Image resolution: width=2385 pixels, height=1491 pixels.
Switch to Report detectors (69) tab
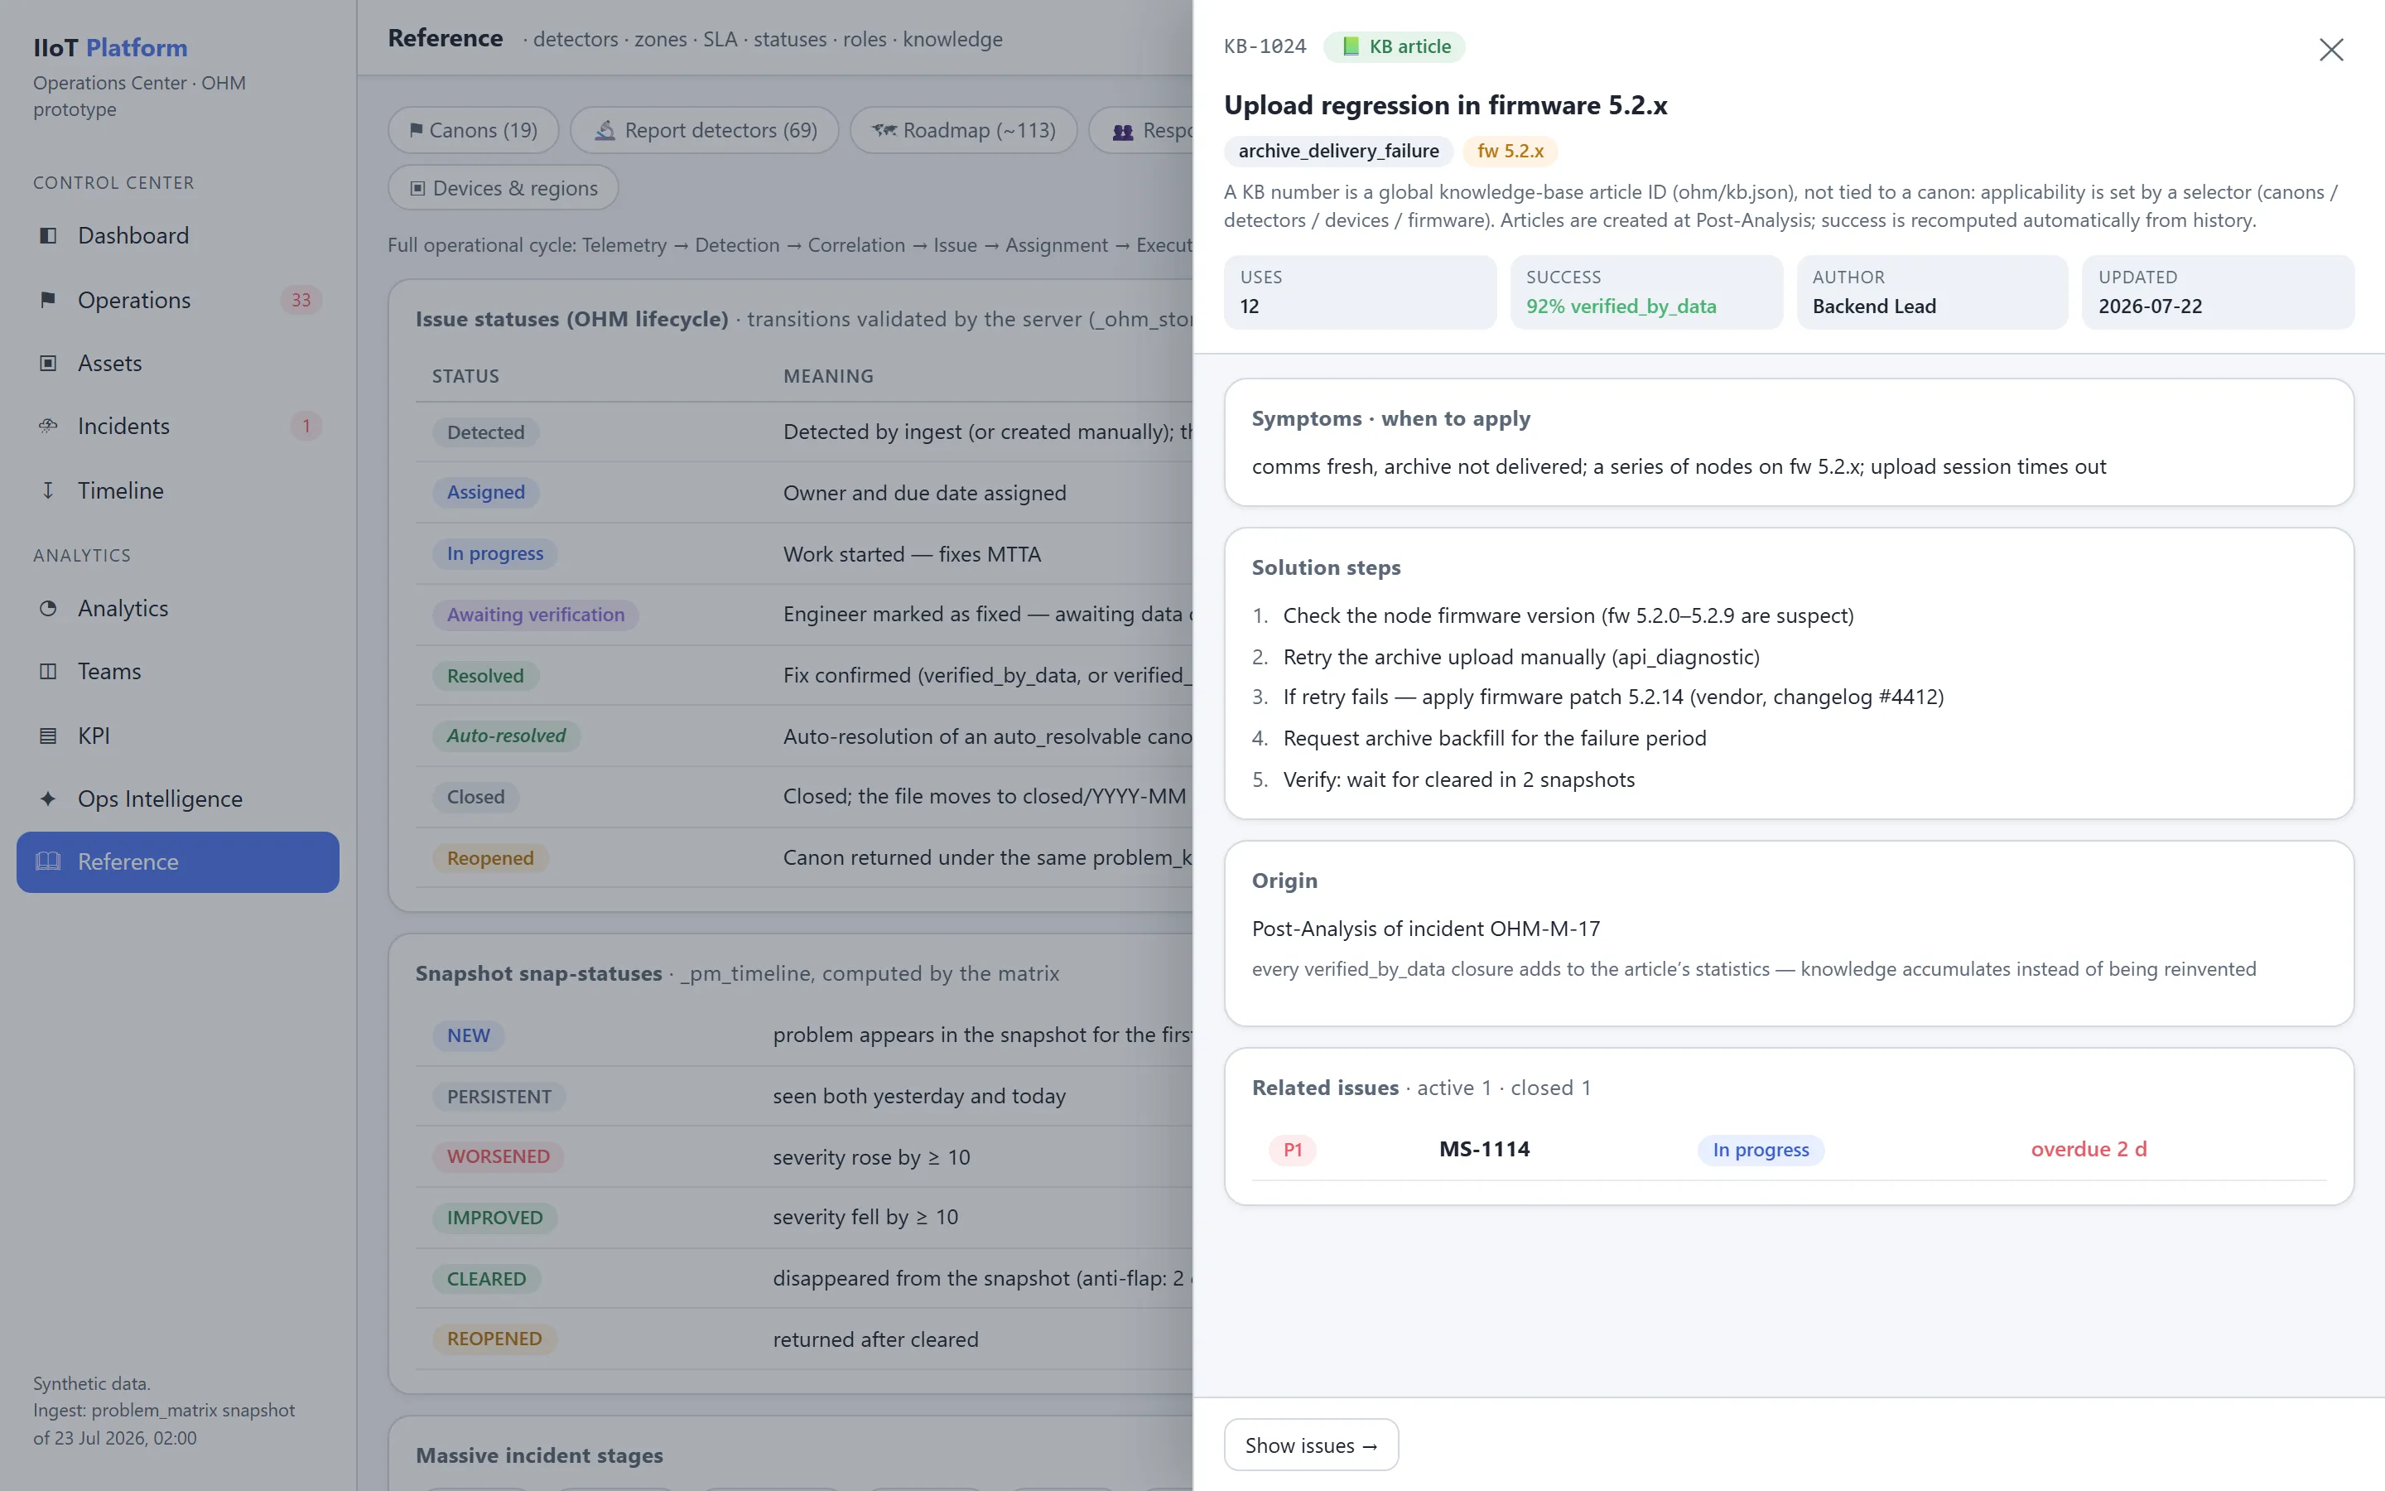(x=705, y=130)
